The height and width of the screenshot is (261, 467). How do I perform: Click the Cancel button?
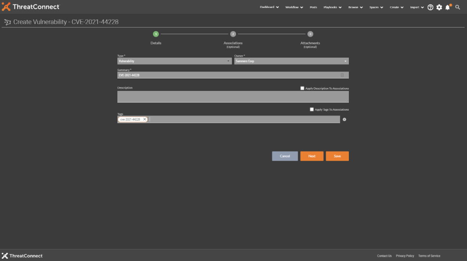point(285,156)
